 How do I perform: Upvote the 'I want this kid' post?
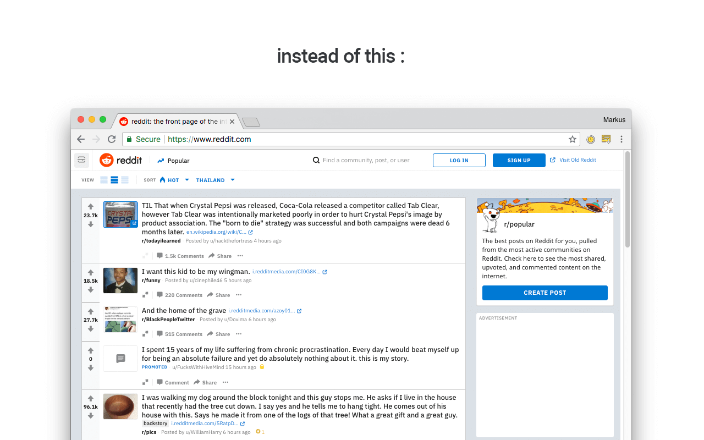pyautogui.click(x=91, y=272)
